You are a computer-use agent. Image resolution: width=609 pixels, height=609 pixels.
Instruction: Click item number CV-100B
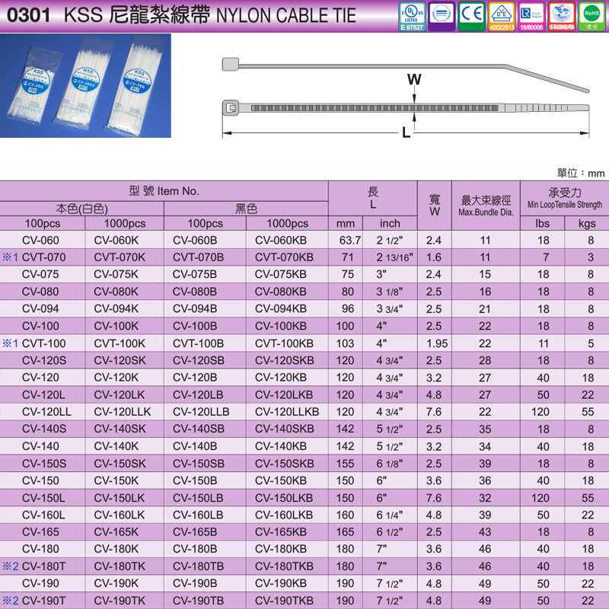coord(195,326)
